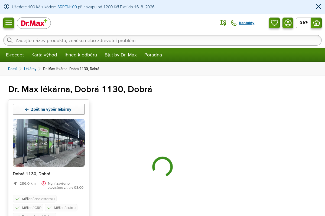This screenshot has height=216, width=325.
Task: Open the shopping basket icon
Action: pos(316,23)
